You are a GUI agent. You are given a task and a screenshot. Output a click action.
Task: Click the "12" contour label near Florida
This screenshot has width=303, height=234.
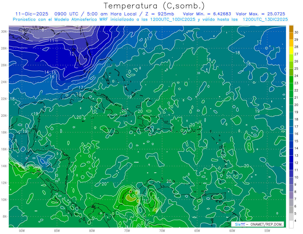pyautogui.click(x=72, y=54)
